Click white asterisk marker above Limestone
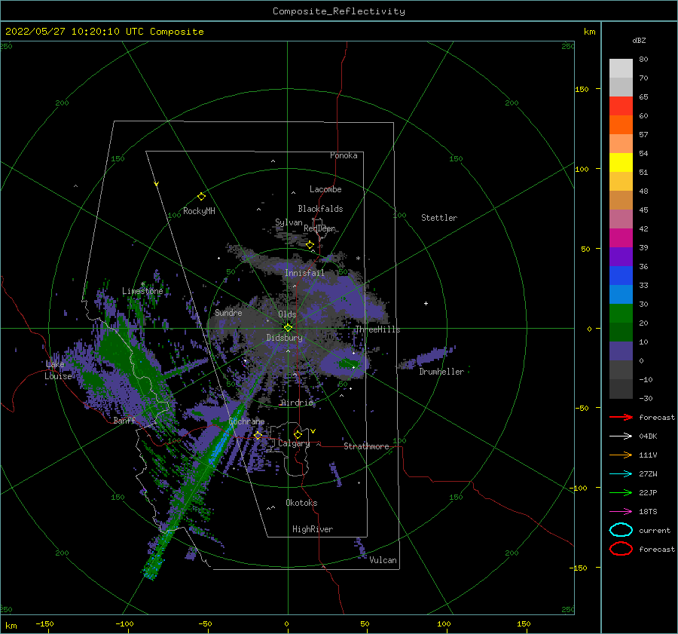Image resolution: width=678 pixels, height=634 pixels. pyautogui.click(x=142, y=284)
